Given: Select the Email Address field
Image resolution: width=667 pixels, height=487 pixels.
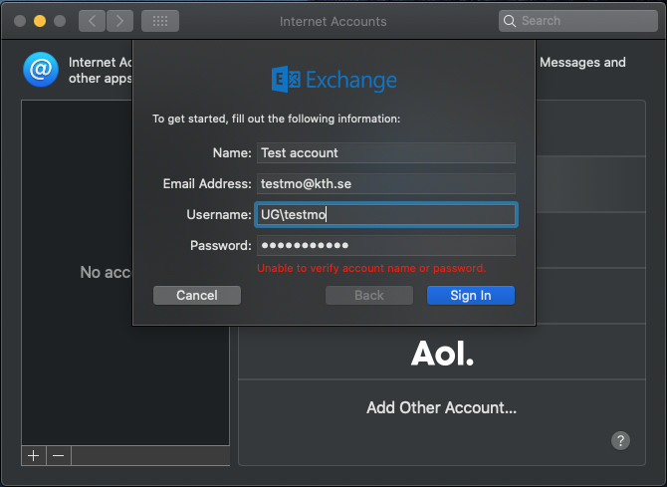Looking at the screenshot, I should (x=385, y=183).
